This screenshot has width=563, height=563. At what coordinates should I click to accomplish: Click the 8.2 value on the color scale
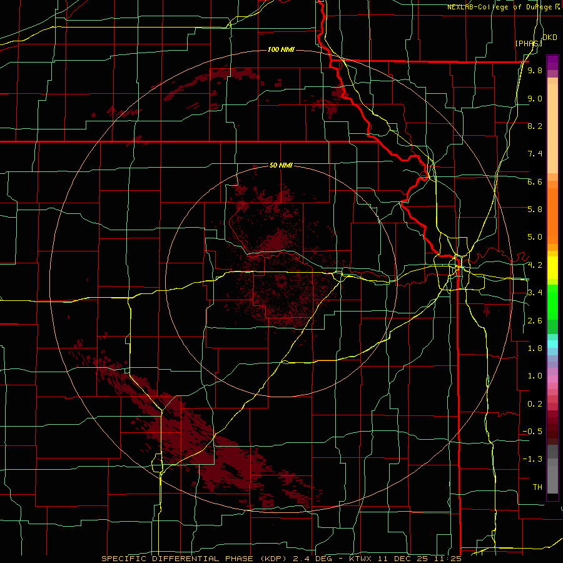(535, 126)
